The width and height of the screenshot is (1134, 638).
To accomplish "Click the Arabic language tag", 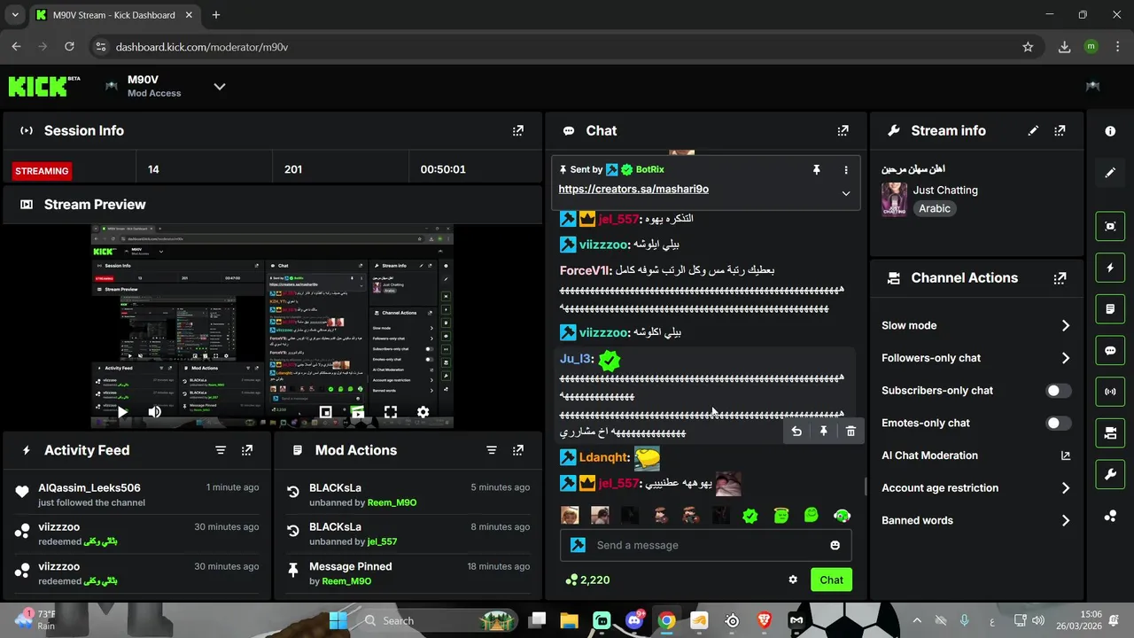I will tap(935, 209).
